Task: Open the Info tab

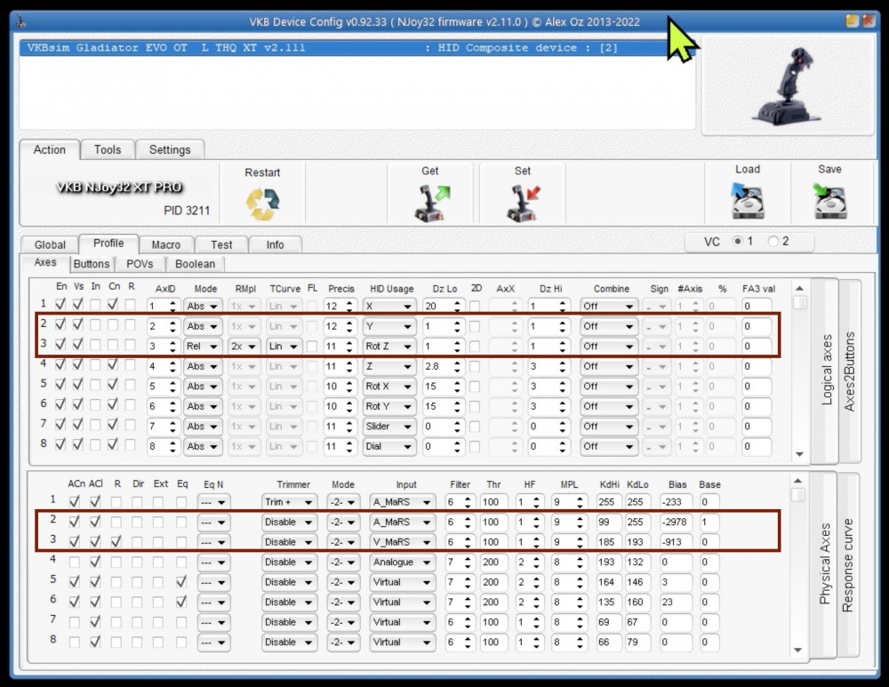Action: click(x=275, y=244)
